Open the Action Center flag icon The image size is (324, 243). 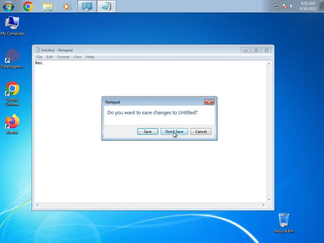coord(284,6)
